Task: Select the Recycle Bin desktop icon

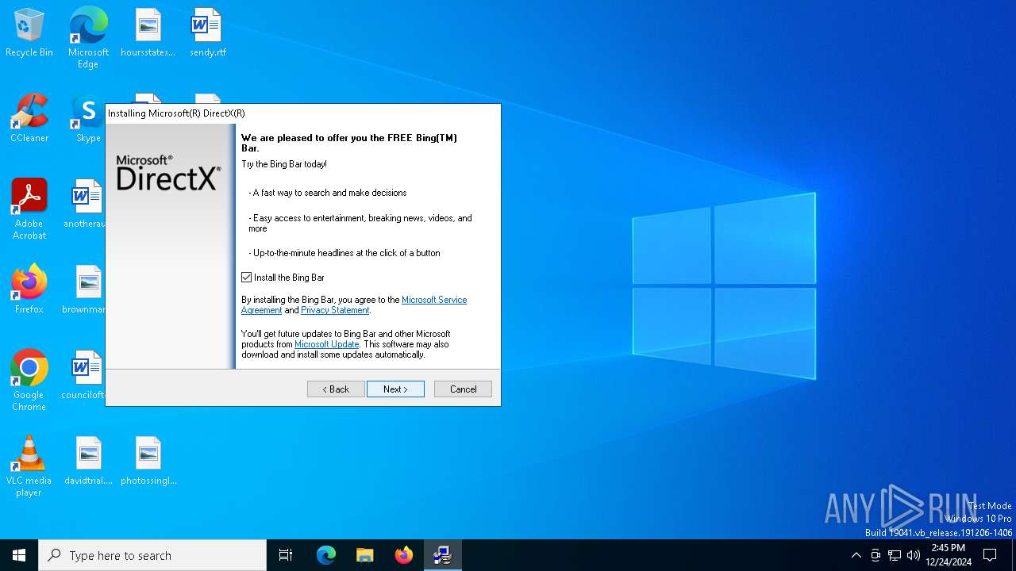Action: point(29,33)
